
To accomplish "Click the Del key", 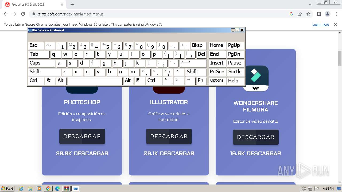I will 201,54.
